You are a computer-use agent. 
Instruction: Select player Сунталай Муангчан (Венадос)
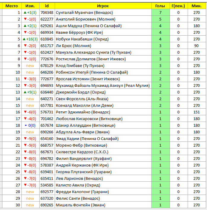103,13
